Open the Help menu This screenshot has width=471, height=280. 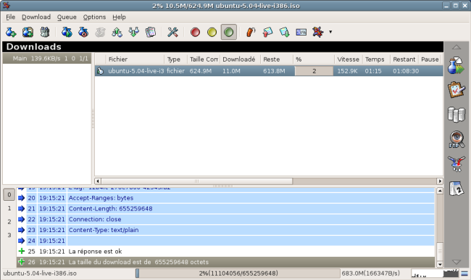119,17
